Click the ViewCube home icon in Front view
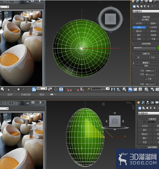 point(104,104)
